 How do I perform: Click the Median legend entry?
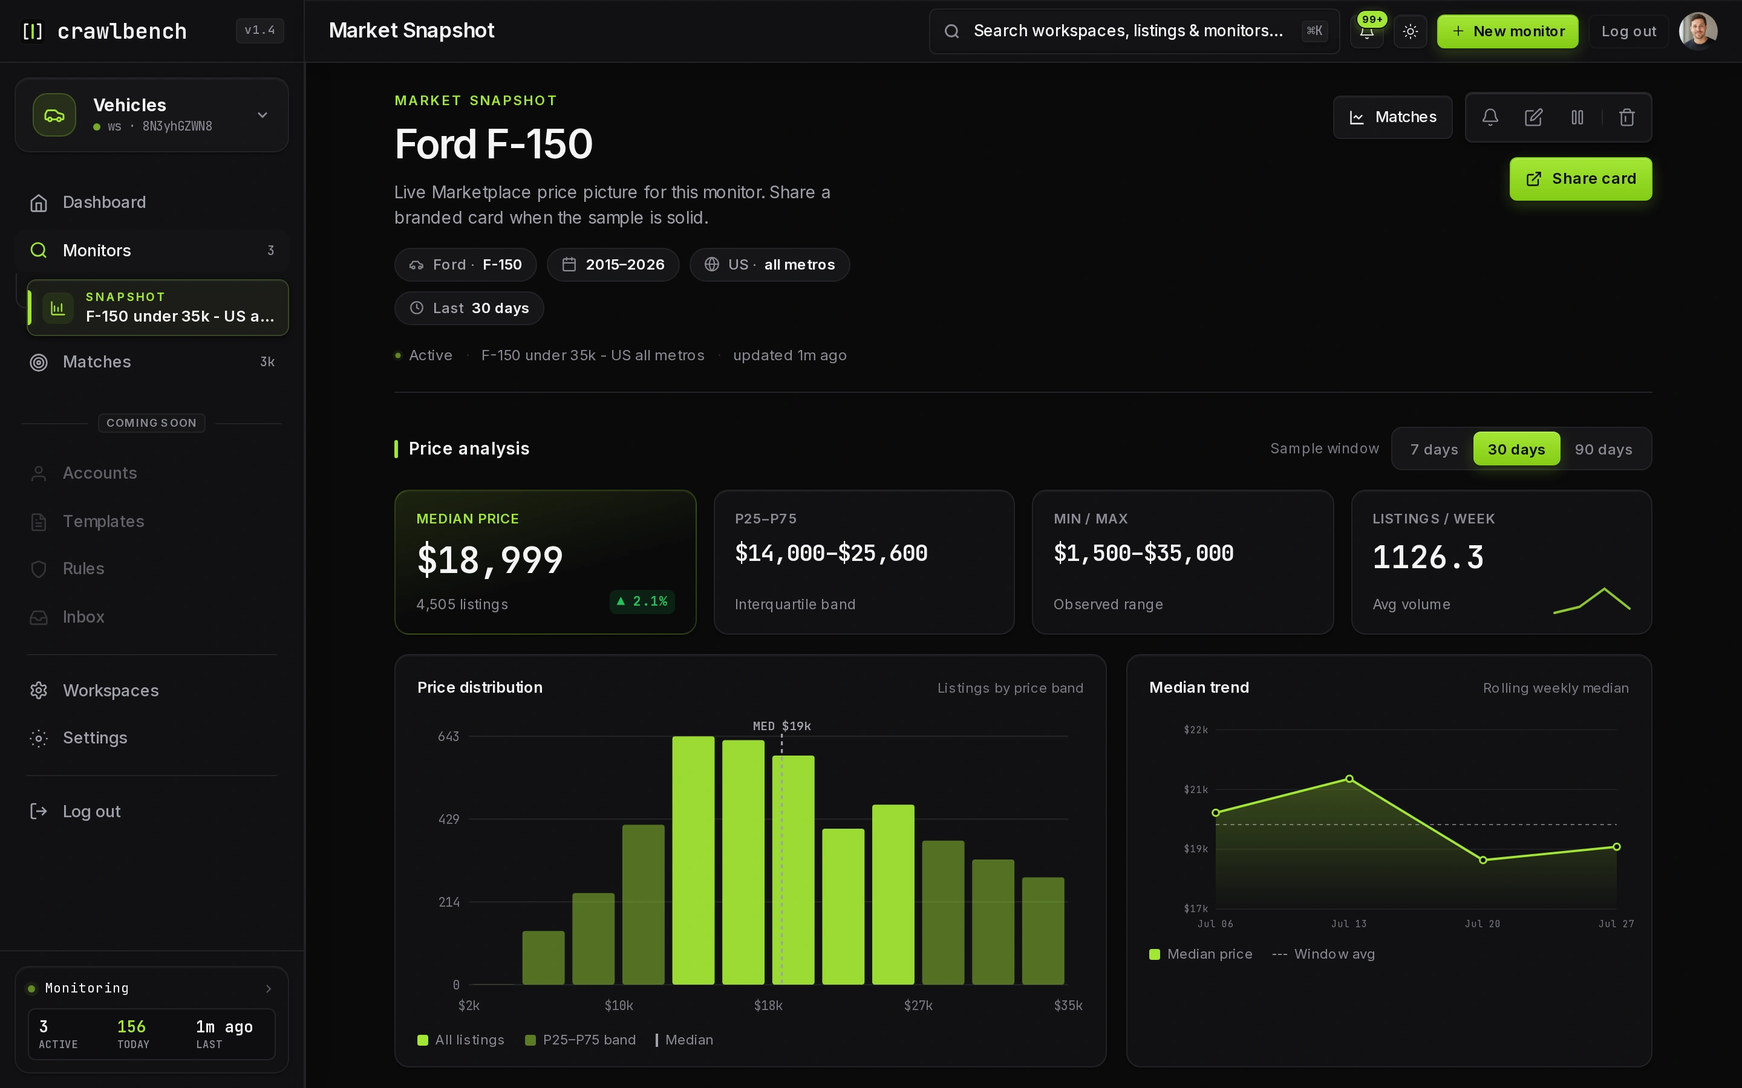click(684, 1040)
